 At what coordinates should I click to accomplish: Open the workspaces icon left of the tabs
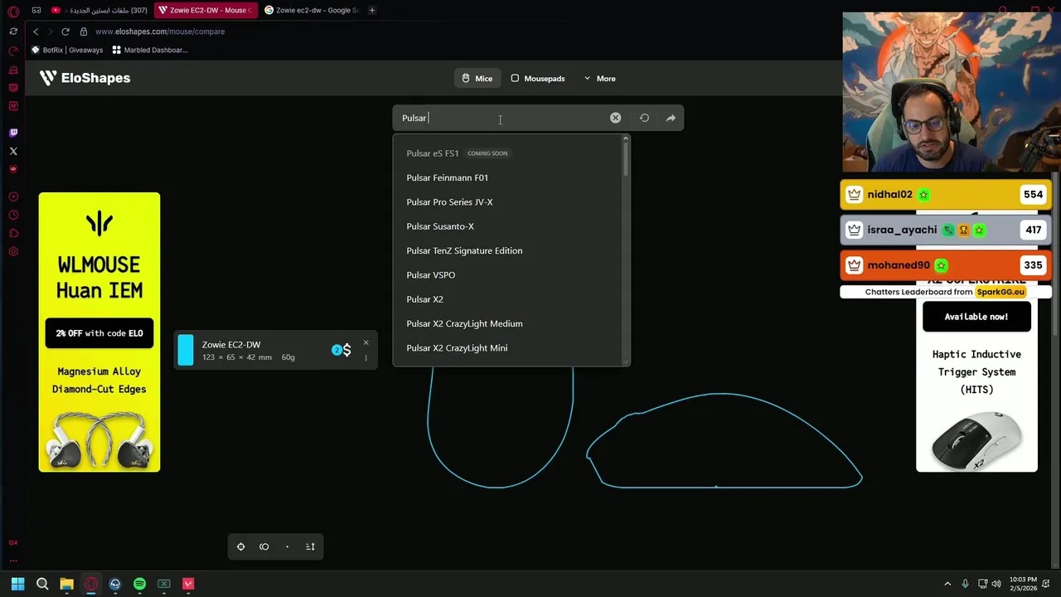tap(36, 10)
